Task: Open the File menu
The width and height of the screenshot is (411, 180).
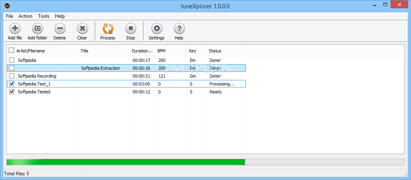Action: 9,16
